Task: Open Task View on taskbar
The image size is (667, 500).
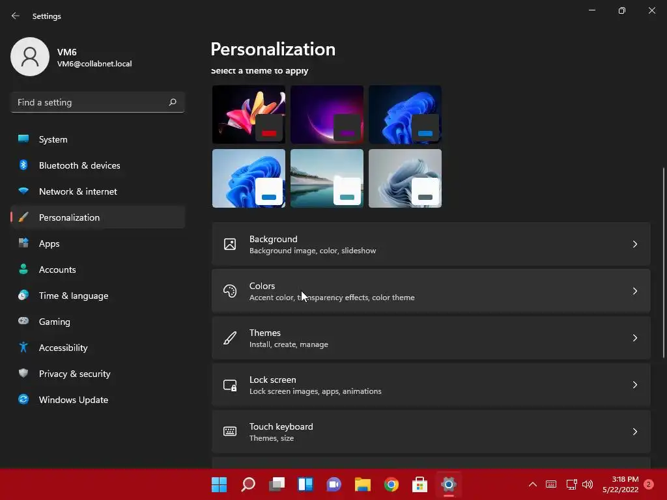Action: tap(276, 484)
